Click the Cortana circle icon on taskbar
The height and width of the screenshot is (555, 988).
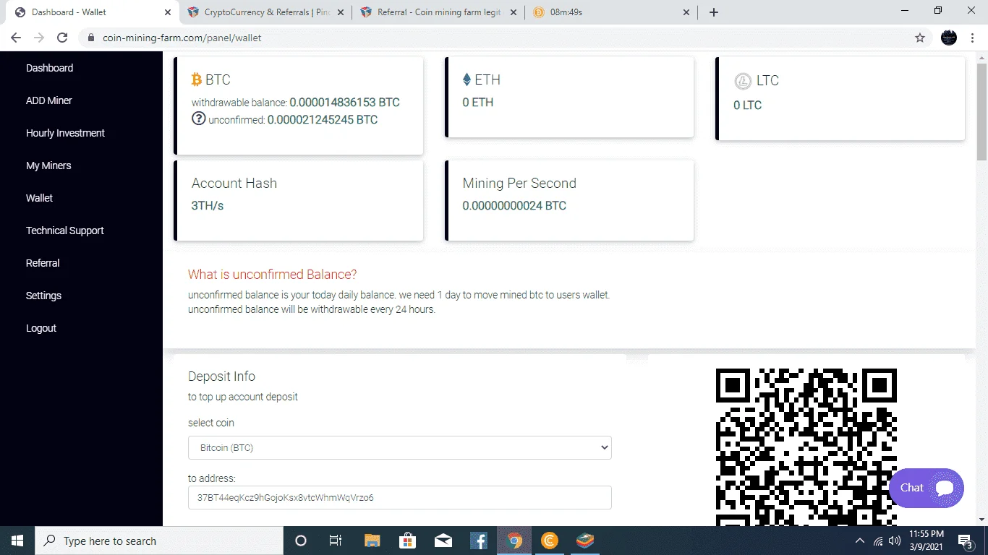(x=301, y=541)
